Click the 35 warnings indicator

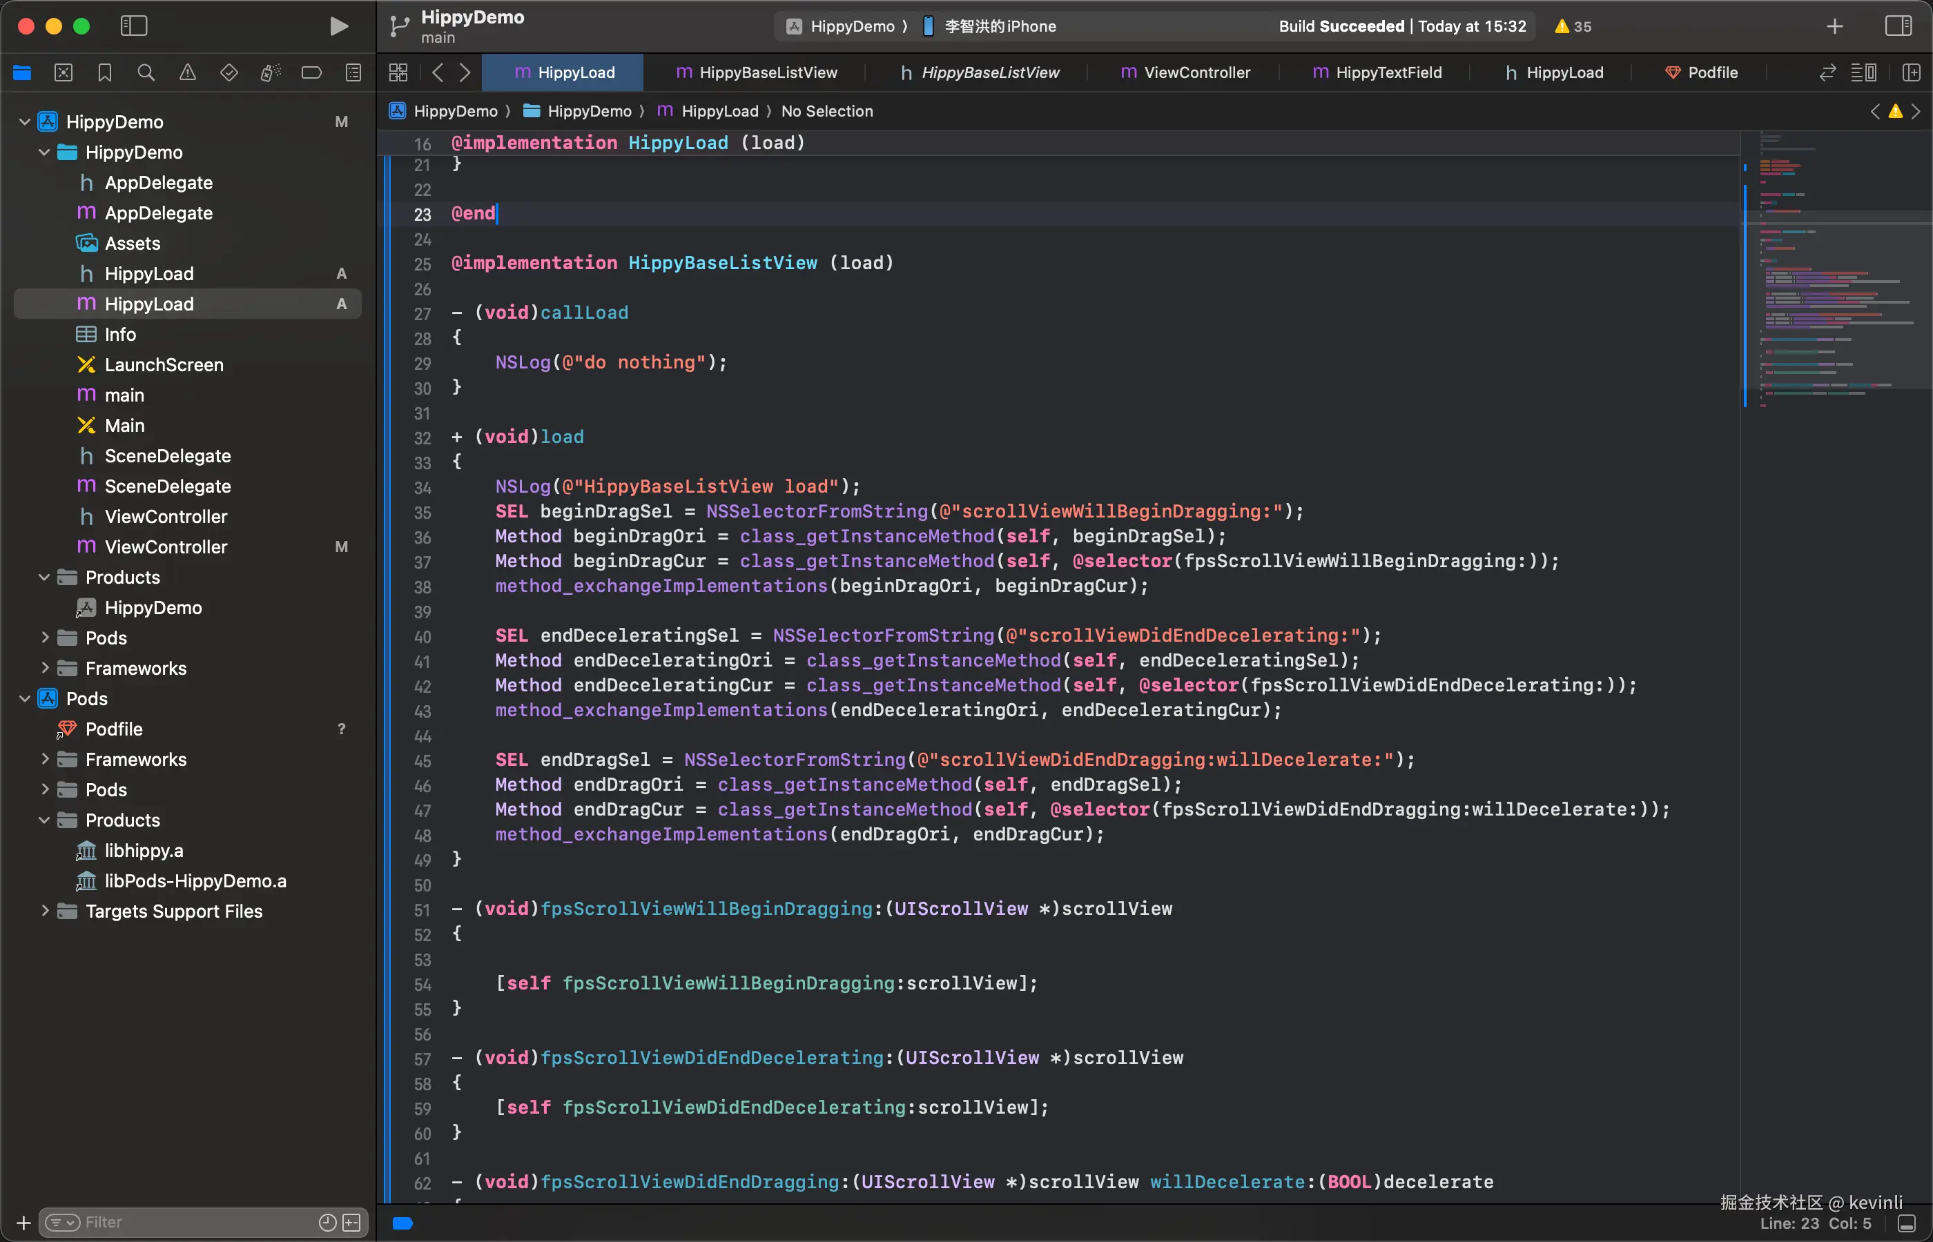pos(1573,26)
